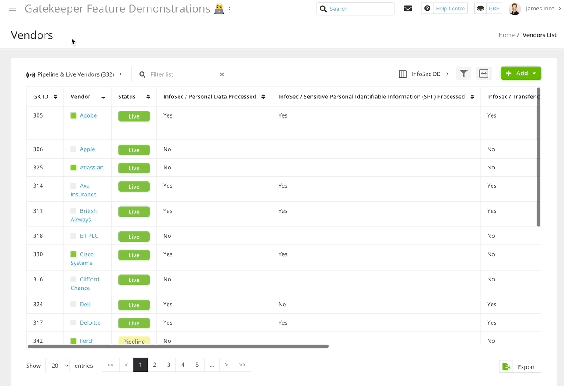Viewport: 564px width, 386px height.
Task: Click the Home breadcrumb link
Action: (x=506, y=35)
